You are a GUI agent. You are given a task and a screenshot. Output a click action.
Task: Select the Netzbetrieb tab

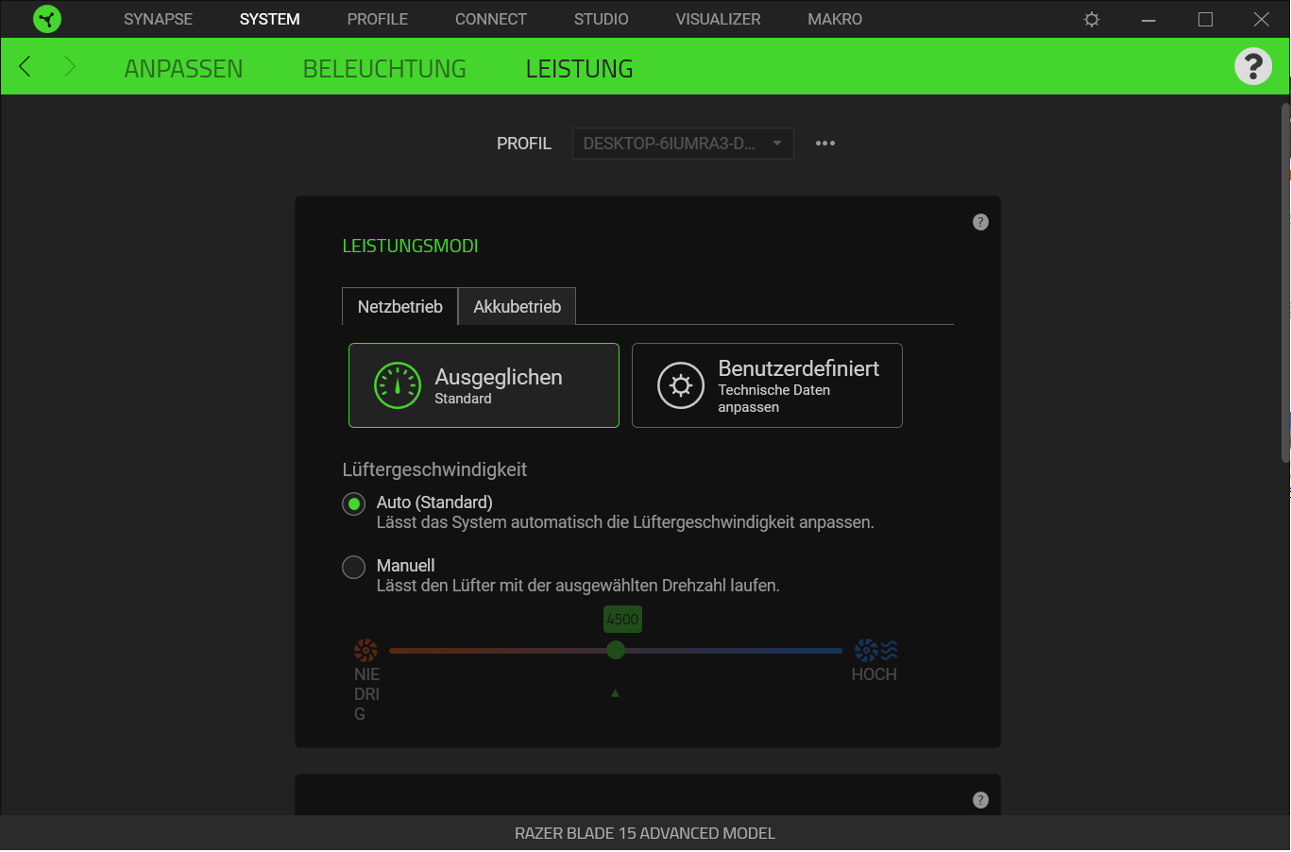399,306
